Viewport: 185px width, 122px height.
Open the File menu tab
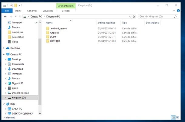(x=7, y=11)
